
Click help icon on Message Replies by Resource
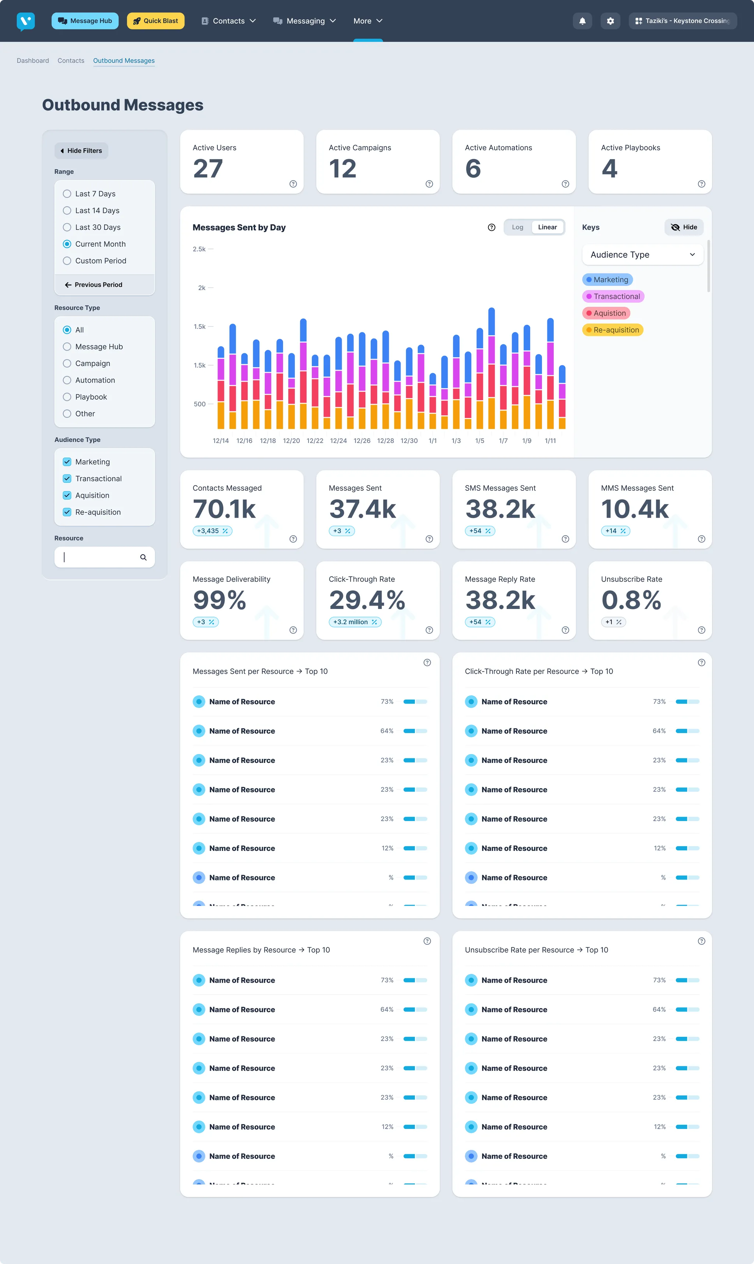[427, 941]
